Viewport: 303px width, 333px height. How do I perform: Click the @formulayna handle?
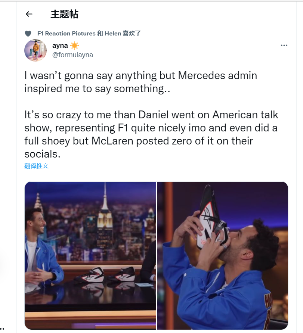(72, 55)
